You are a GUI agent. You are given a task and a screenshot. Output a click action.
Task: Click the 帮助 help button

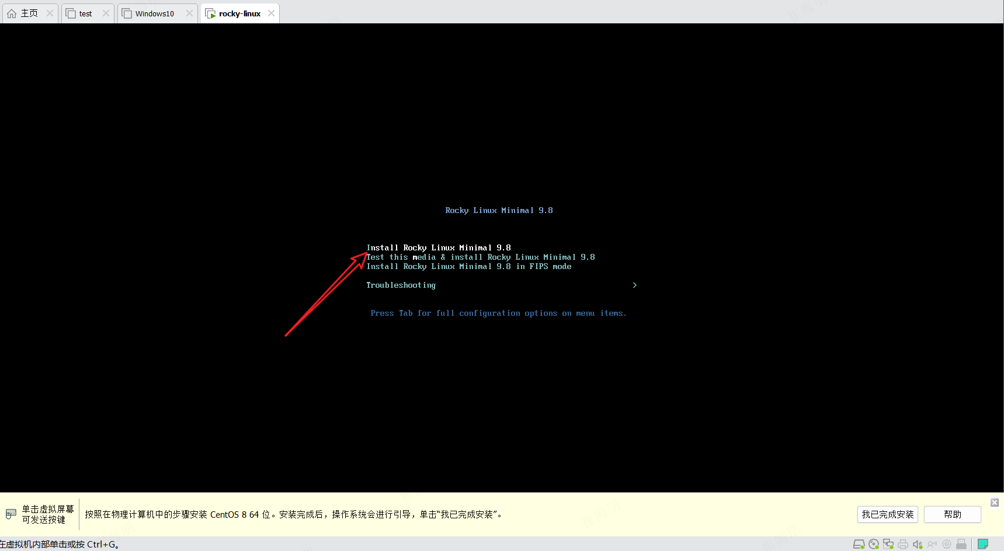pos(953,514)
